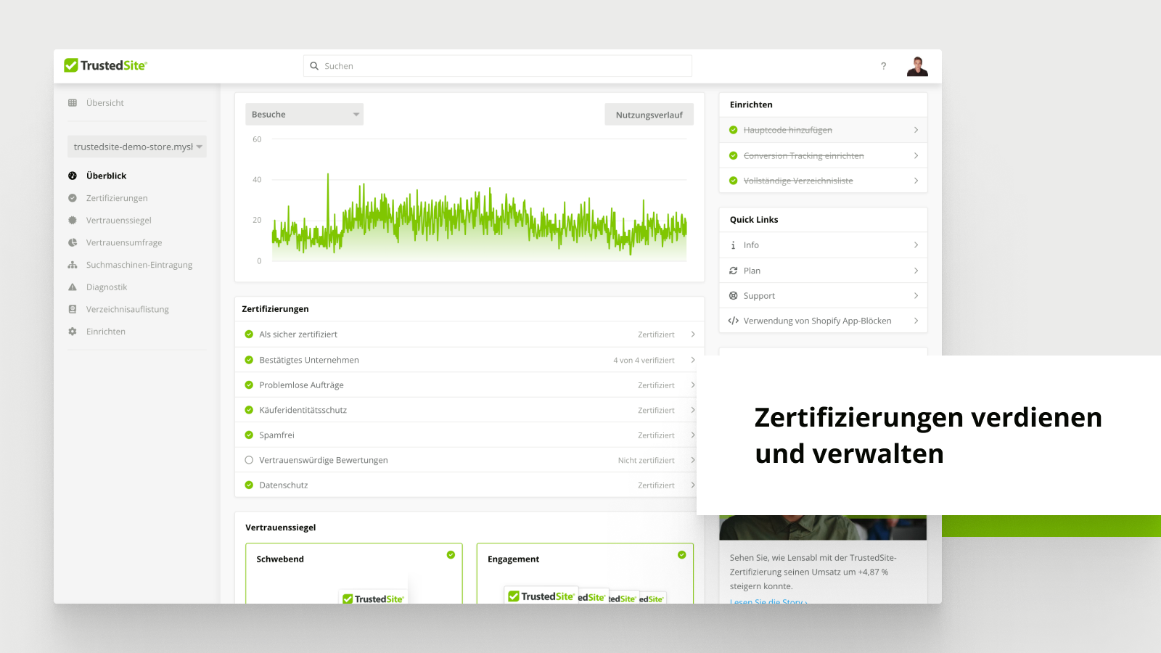
Task: Click the Plan refresh icon
Action: coord(734,271)
